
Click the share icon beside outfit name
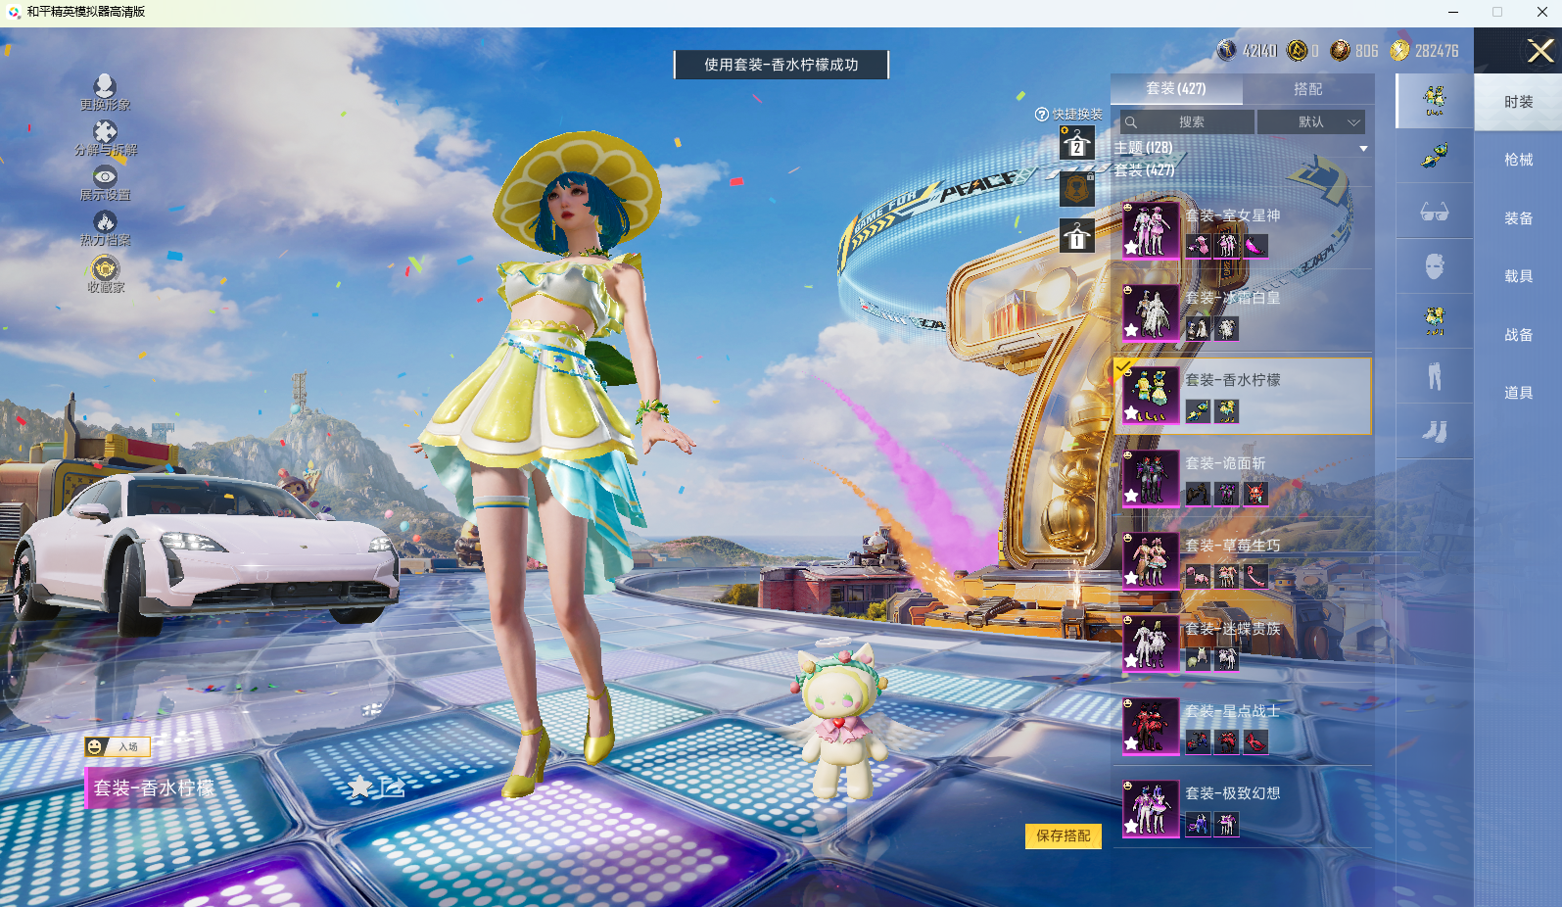point(392,787)
